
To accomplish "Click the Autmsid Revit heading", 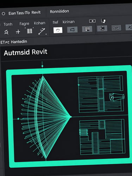I will pos(26,52).
